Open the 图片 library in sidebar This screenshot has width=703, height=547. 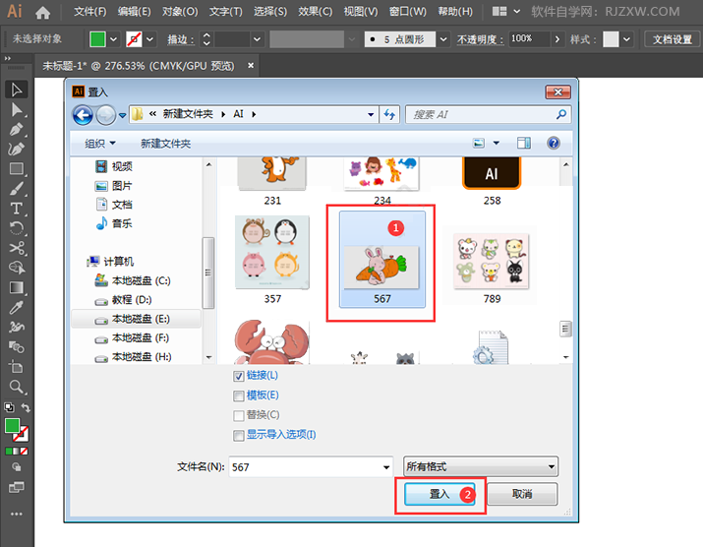tap(113, 186)
